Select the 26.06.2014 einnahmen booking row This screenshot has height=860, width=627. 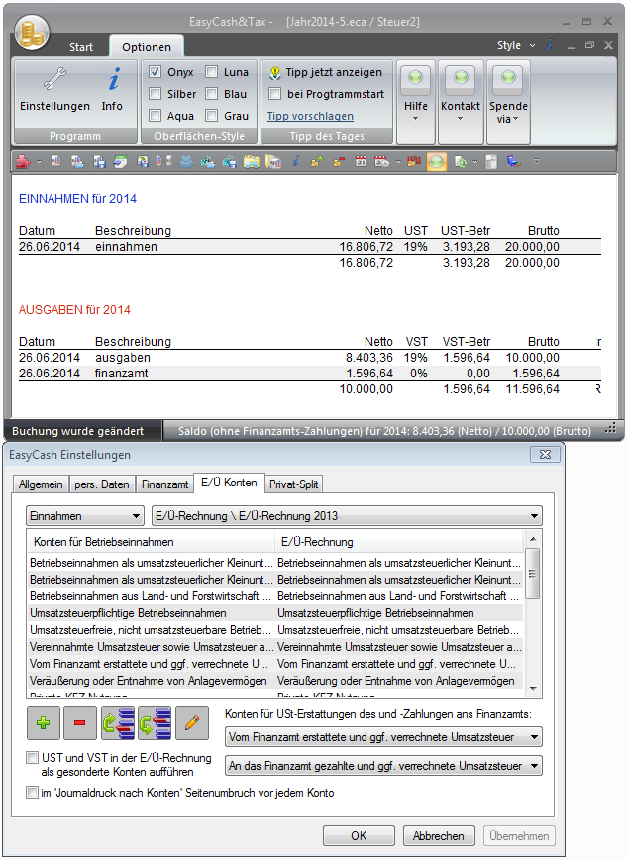pyautogui.click(x=310, y=247)
